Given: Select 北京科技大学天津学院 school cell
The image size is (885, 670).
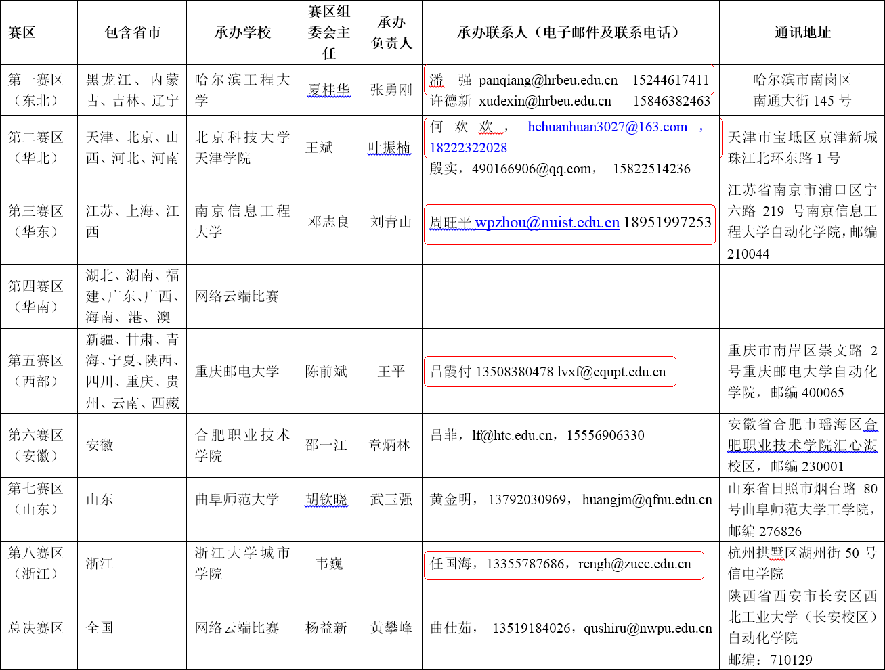Looking at the screenshot, I should pos(242,148).
